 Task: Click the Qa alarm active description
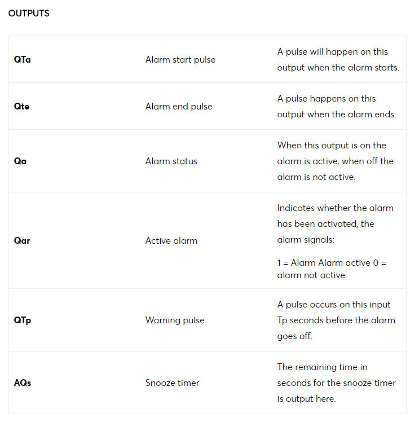point(336,161)
